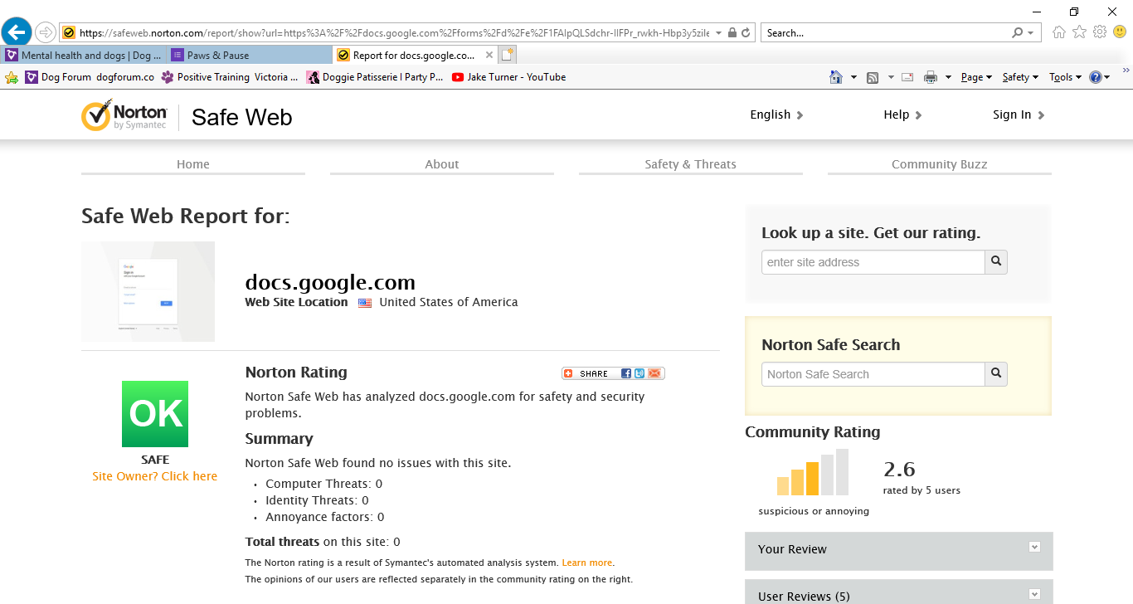Click the 'Learn more' link
Viewport: 1133px width, 604px height.
(587, 563)
